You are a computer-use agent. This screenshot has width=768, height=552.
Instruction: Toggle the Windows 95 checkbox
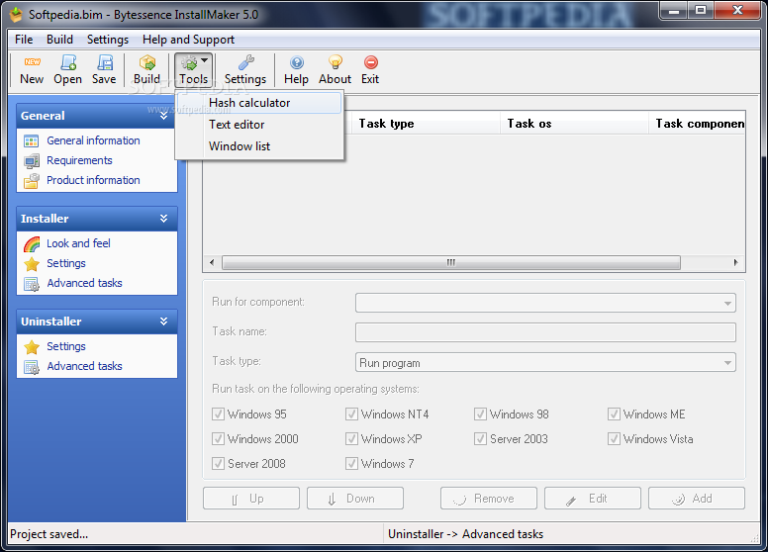point(218,414)
